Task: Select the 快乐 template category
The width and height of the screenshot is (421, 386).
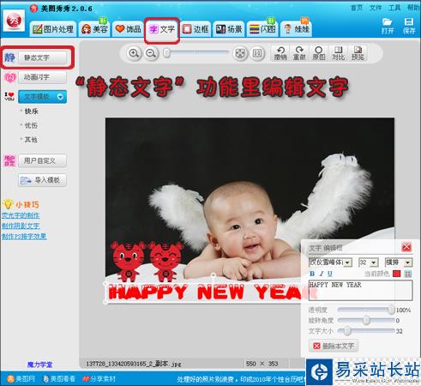Action: click(31, 112)
